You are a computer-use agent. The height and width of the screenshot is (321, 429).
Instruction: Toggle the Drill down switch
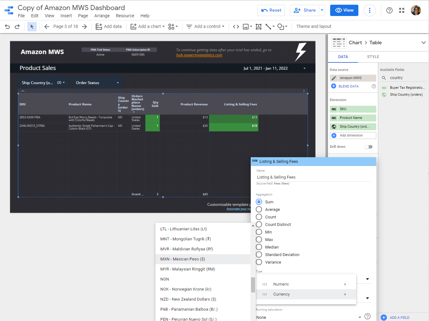368,147
